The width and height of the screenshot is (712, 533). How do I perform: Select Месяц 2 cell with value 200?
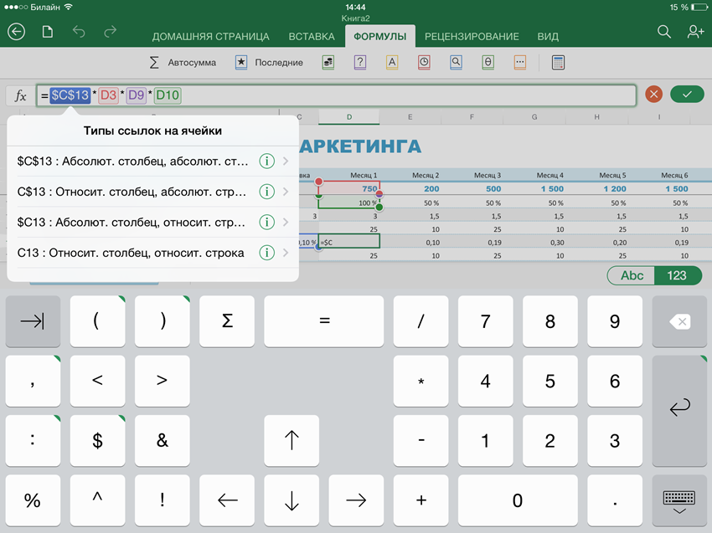coord(410,189)
